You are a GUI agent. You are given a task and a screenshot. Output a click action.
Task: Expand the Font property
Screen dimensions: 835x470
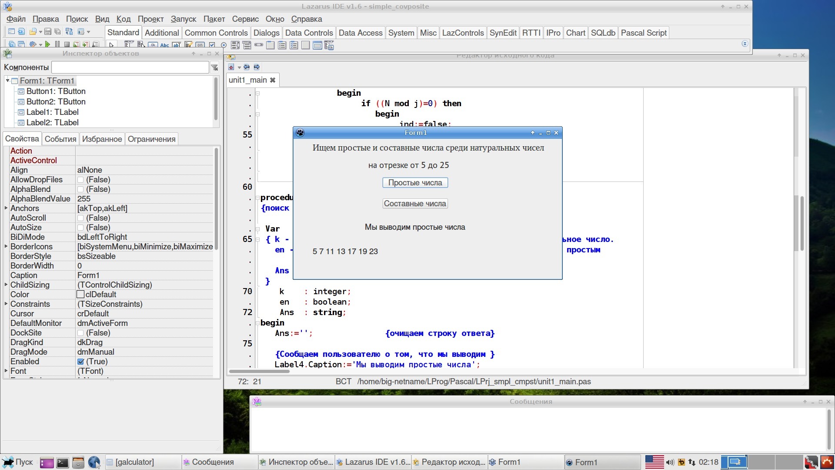6,371
